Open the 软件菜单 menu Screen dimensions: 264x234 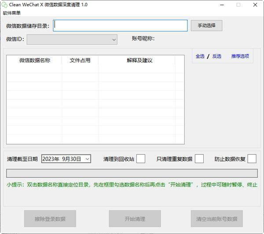12,13
